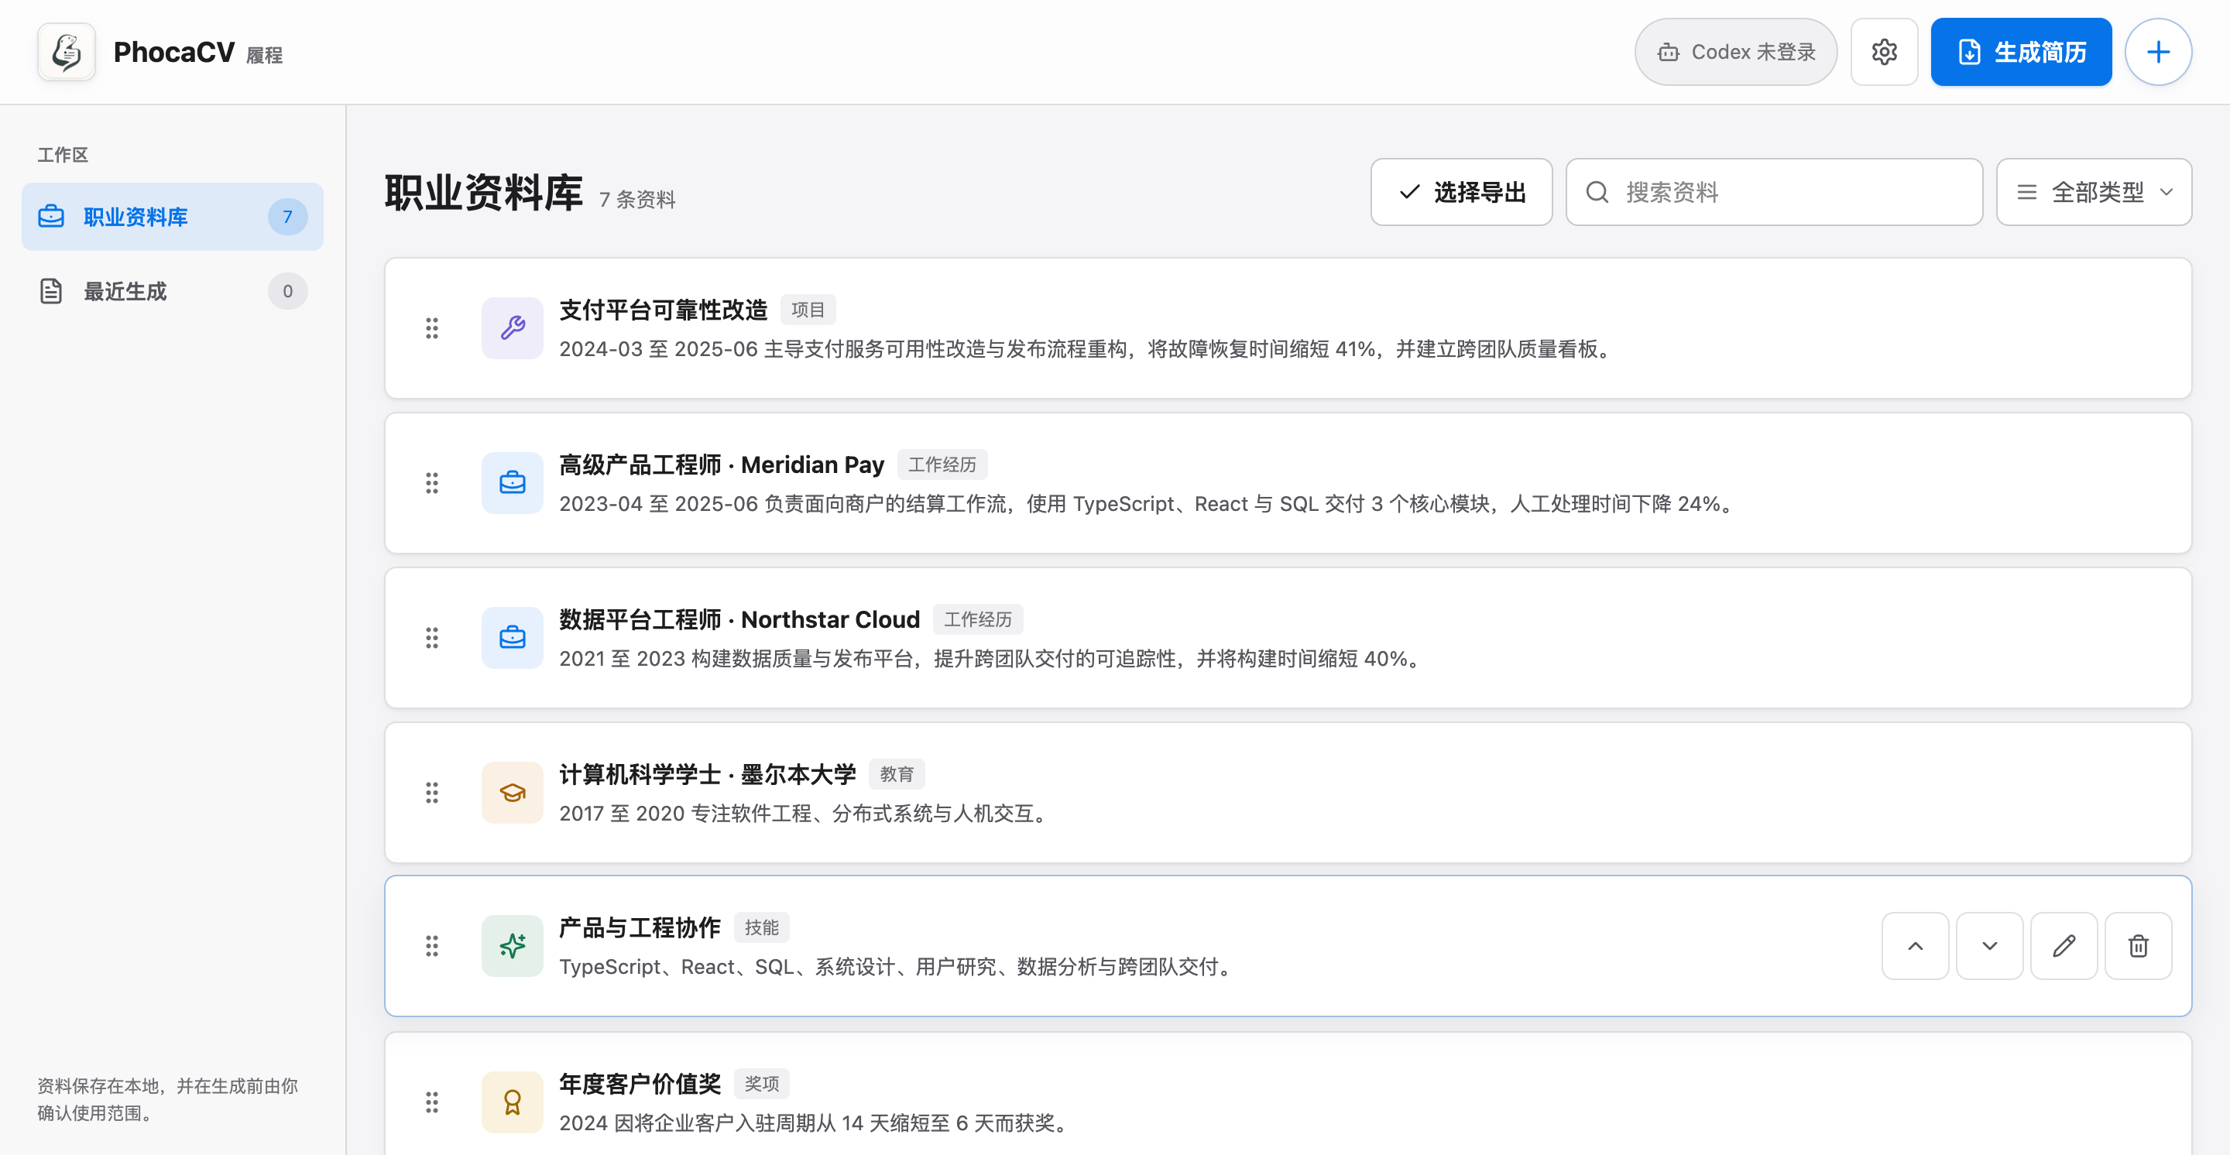Screen dimensions: 2230x1155
Task: Click the 工作经历 tag on the Northstar Cloud entry
Action: [x=977, y=619]
